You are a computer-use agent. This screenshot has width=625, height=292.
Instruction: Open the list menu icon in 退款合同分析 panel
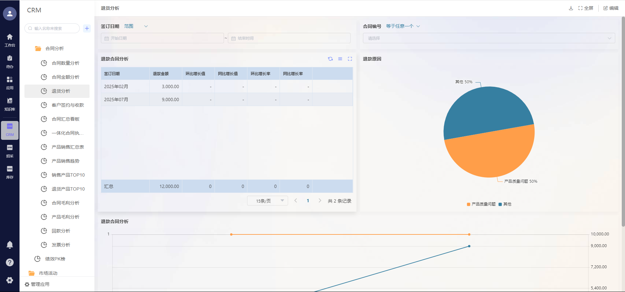pos(340,59)
